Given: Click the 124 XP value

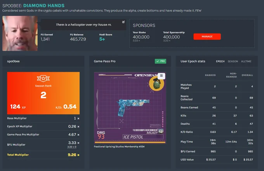Looking at the screenshot, I should (x=18, y=106).
